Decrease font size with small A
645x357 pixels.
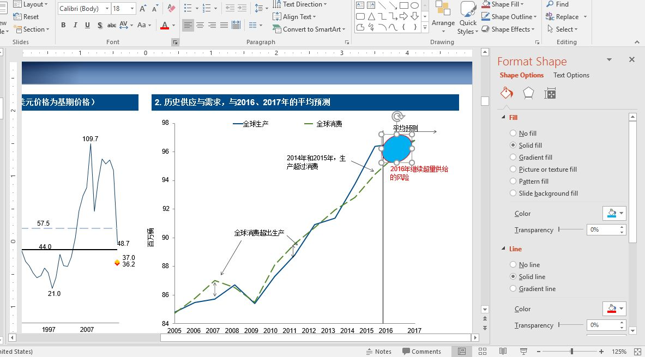coord(155,8)
